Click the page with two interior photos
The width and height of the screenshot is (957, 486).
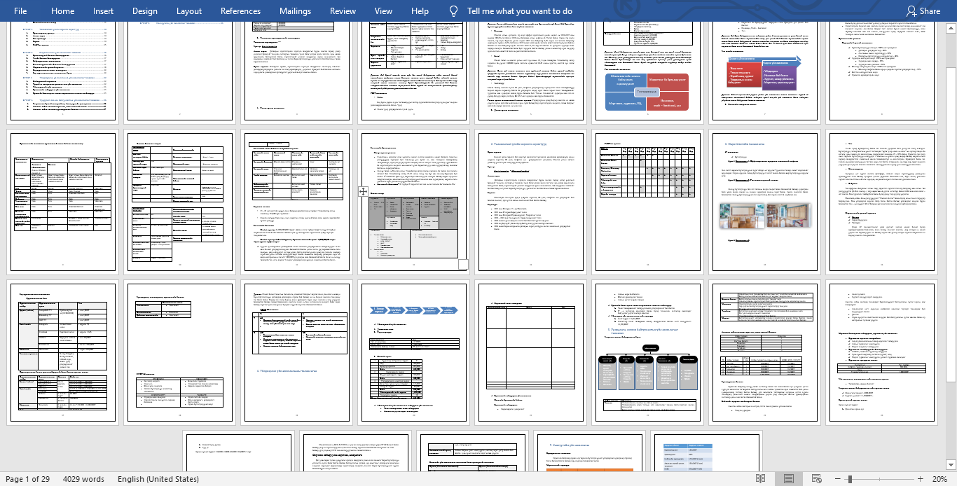(764, 202)
